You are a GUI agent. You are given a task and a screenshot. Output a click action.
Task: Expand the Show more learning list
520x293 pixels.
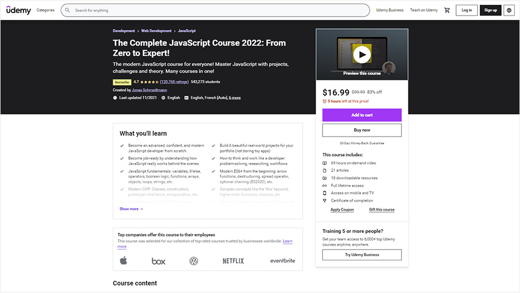click(x=131, y=209)
